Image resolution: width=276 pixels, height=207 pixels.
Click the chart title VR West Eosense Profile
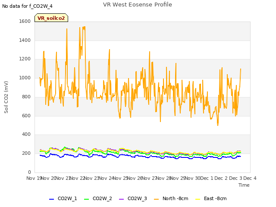(138, 5)
